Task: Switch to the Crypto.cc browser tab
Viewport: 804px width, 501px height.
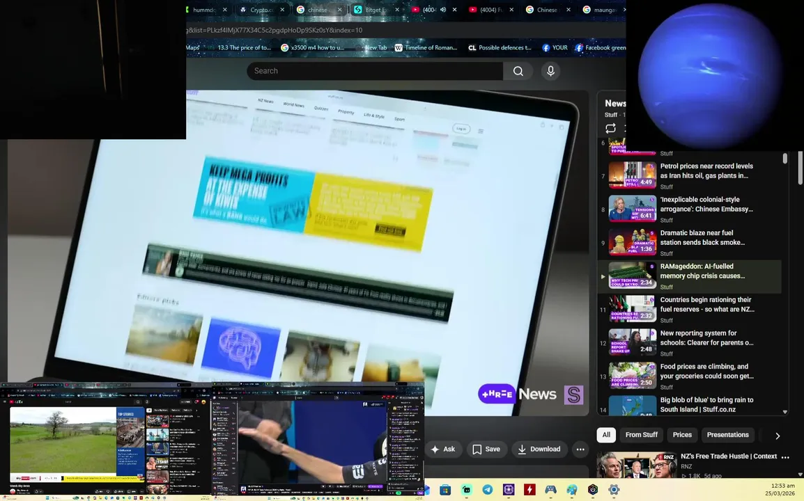Action: 261,10
